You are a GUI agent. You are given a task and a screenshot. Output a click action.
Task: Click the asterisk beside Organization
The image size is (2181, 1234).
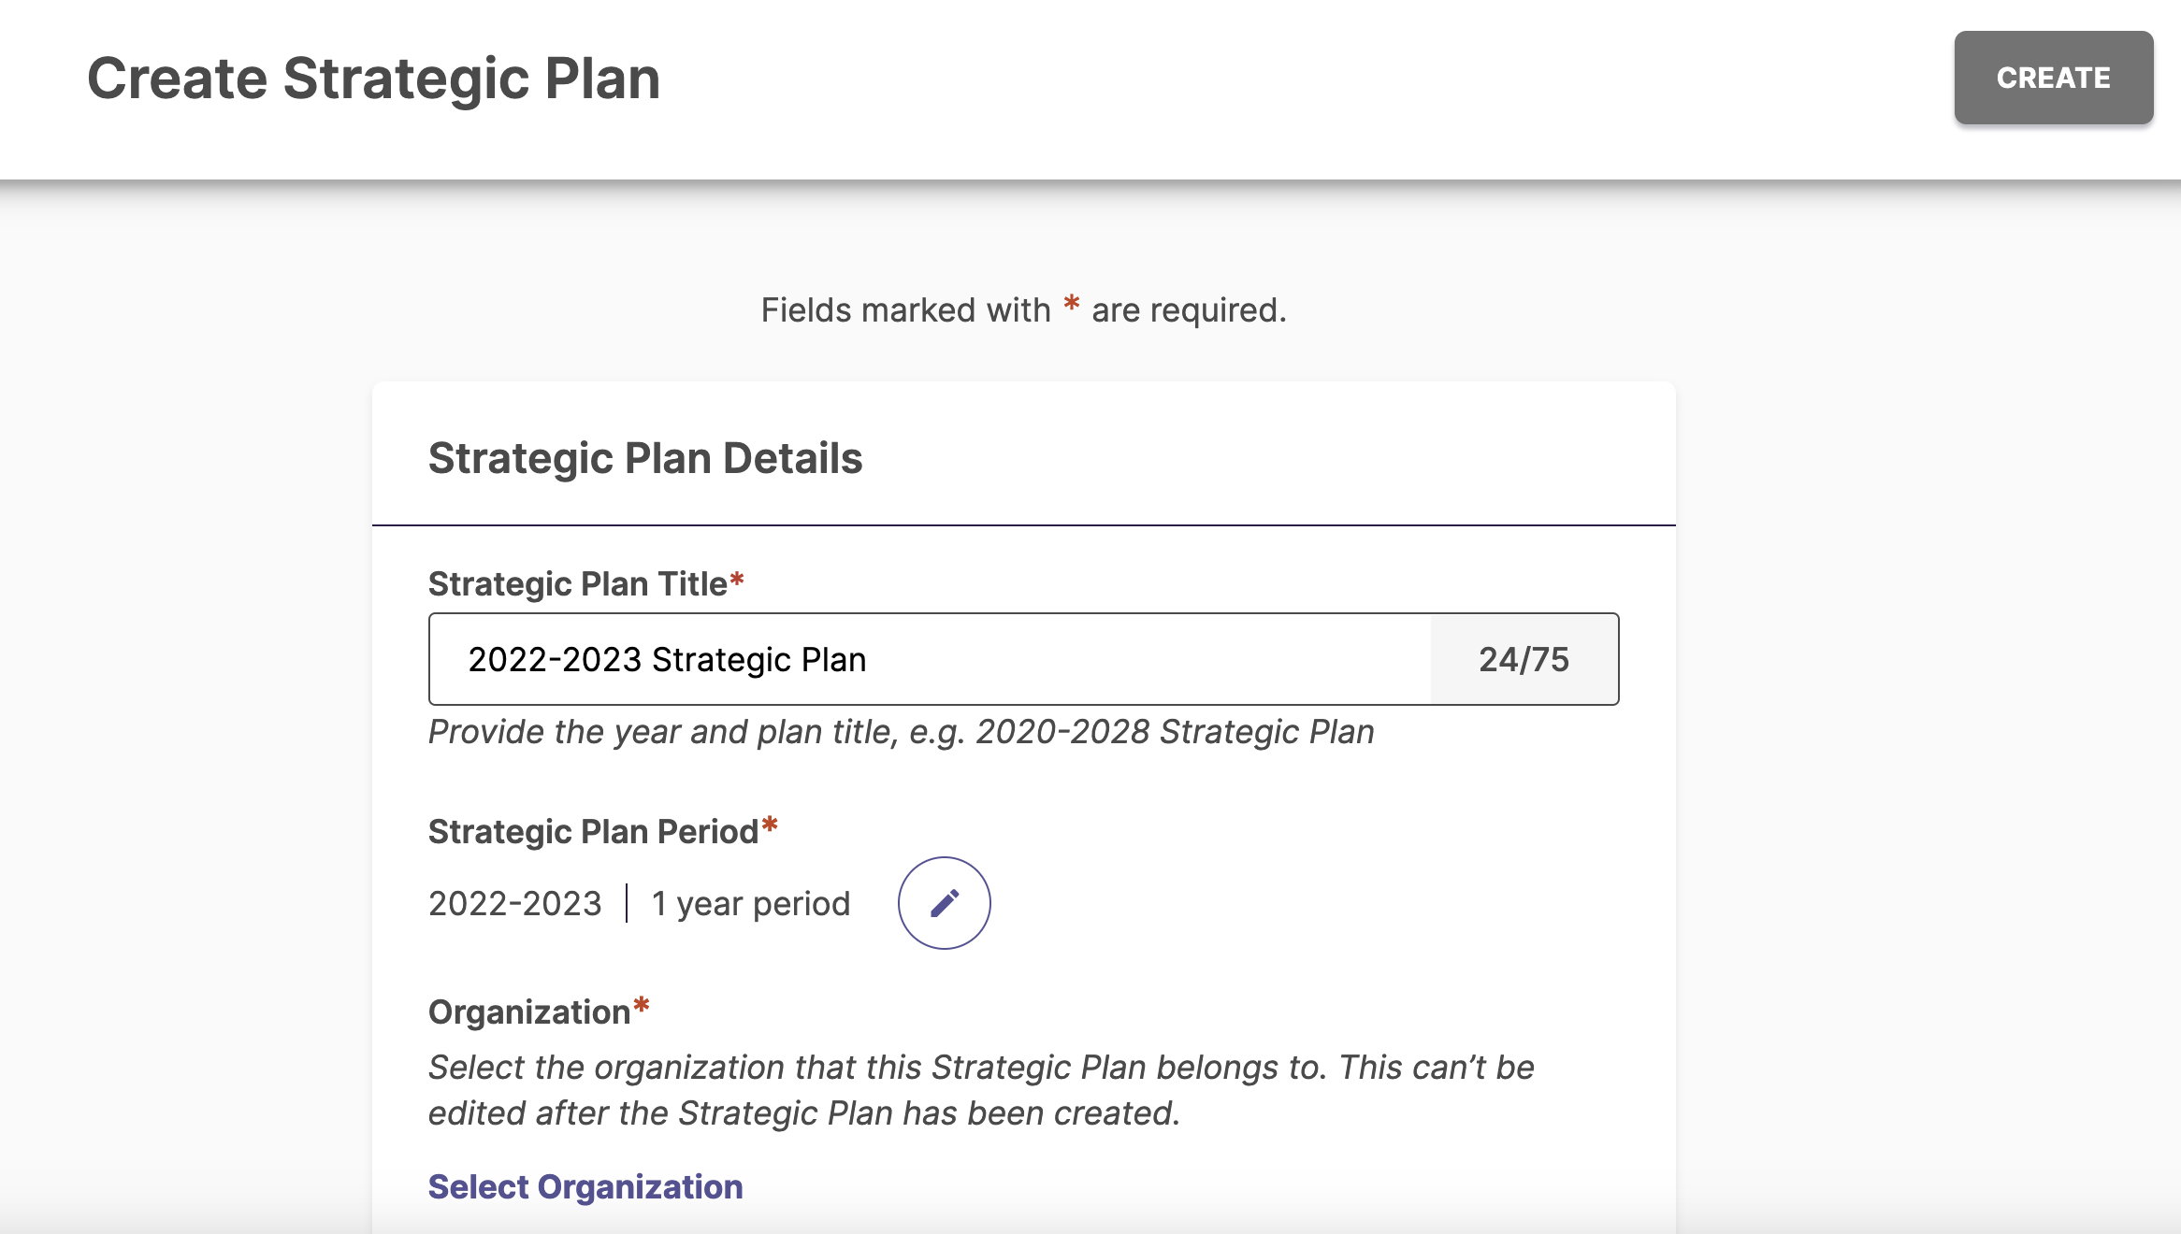tap(642, 1006)
